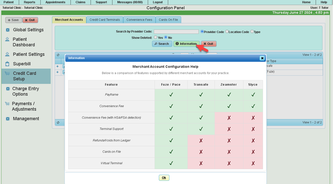Click Transafe X mark for Cards on File
333x184 pixels.
(201, 152)
